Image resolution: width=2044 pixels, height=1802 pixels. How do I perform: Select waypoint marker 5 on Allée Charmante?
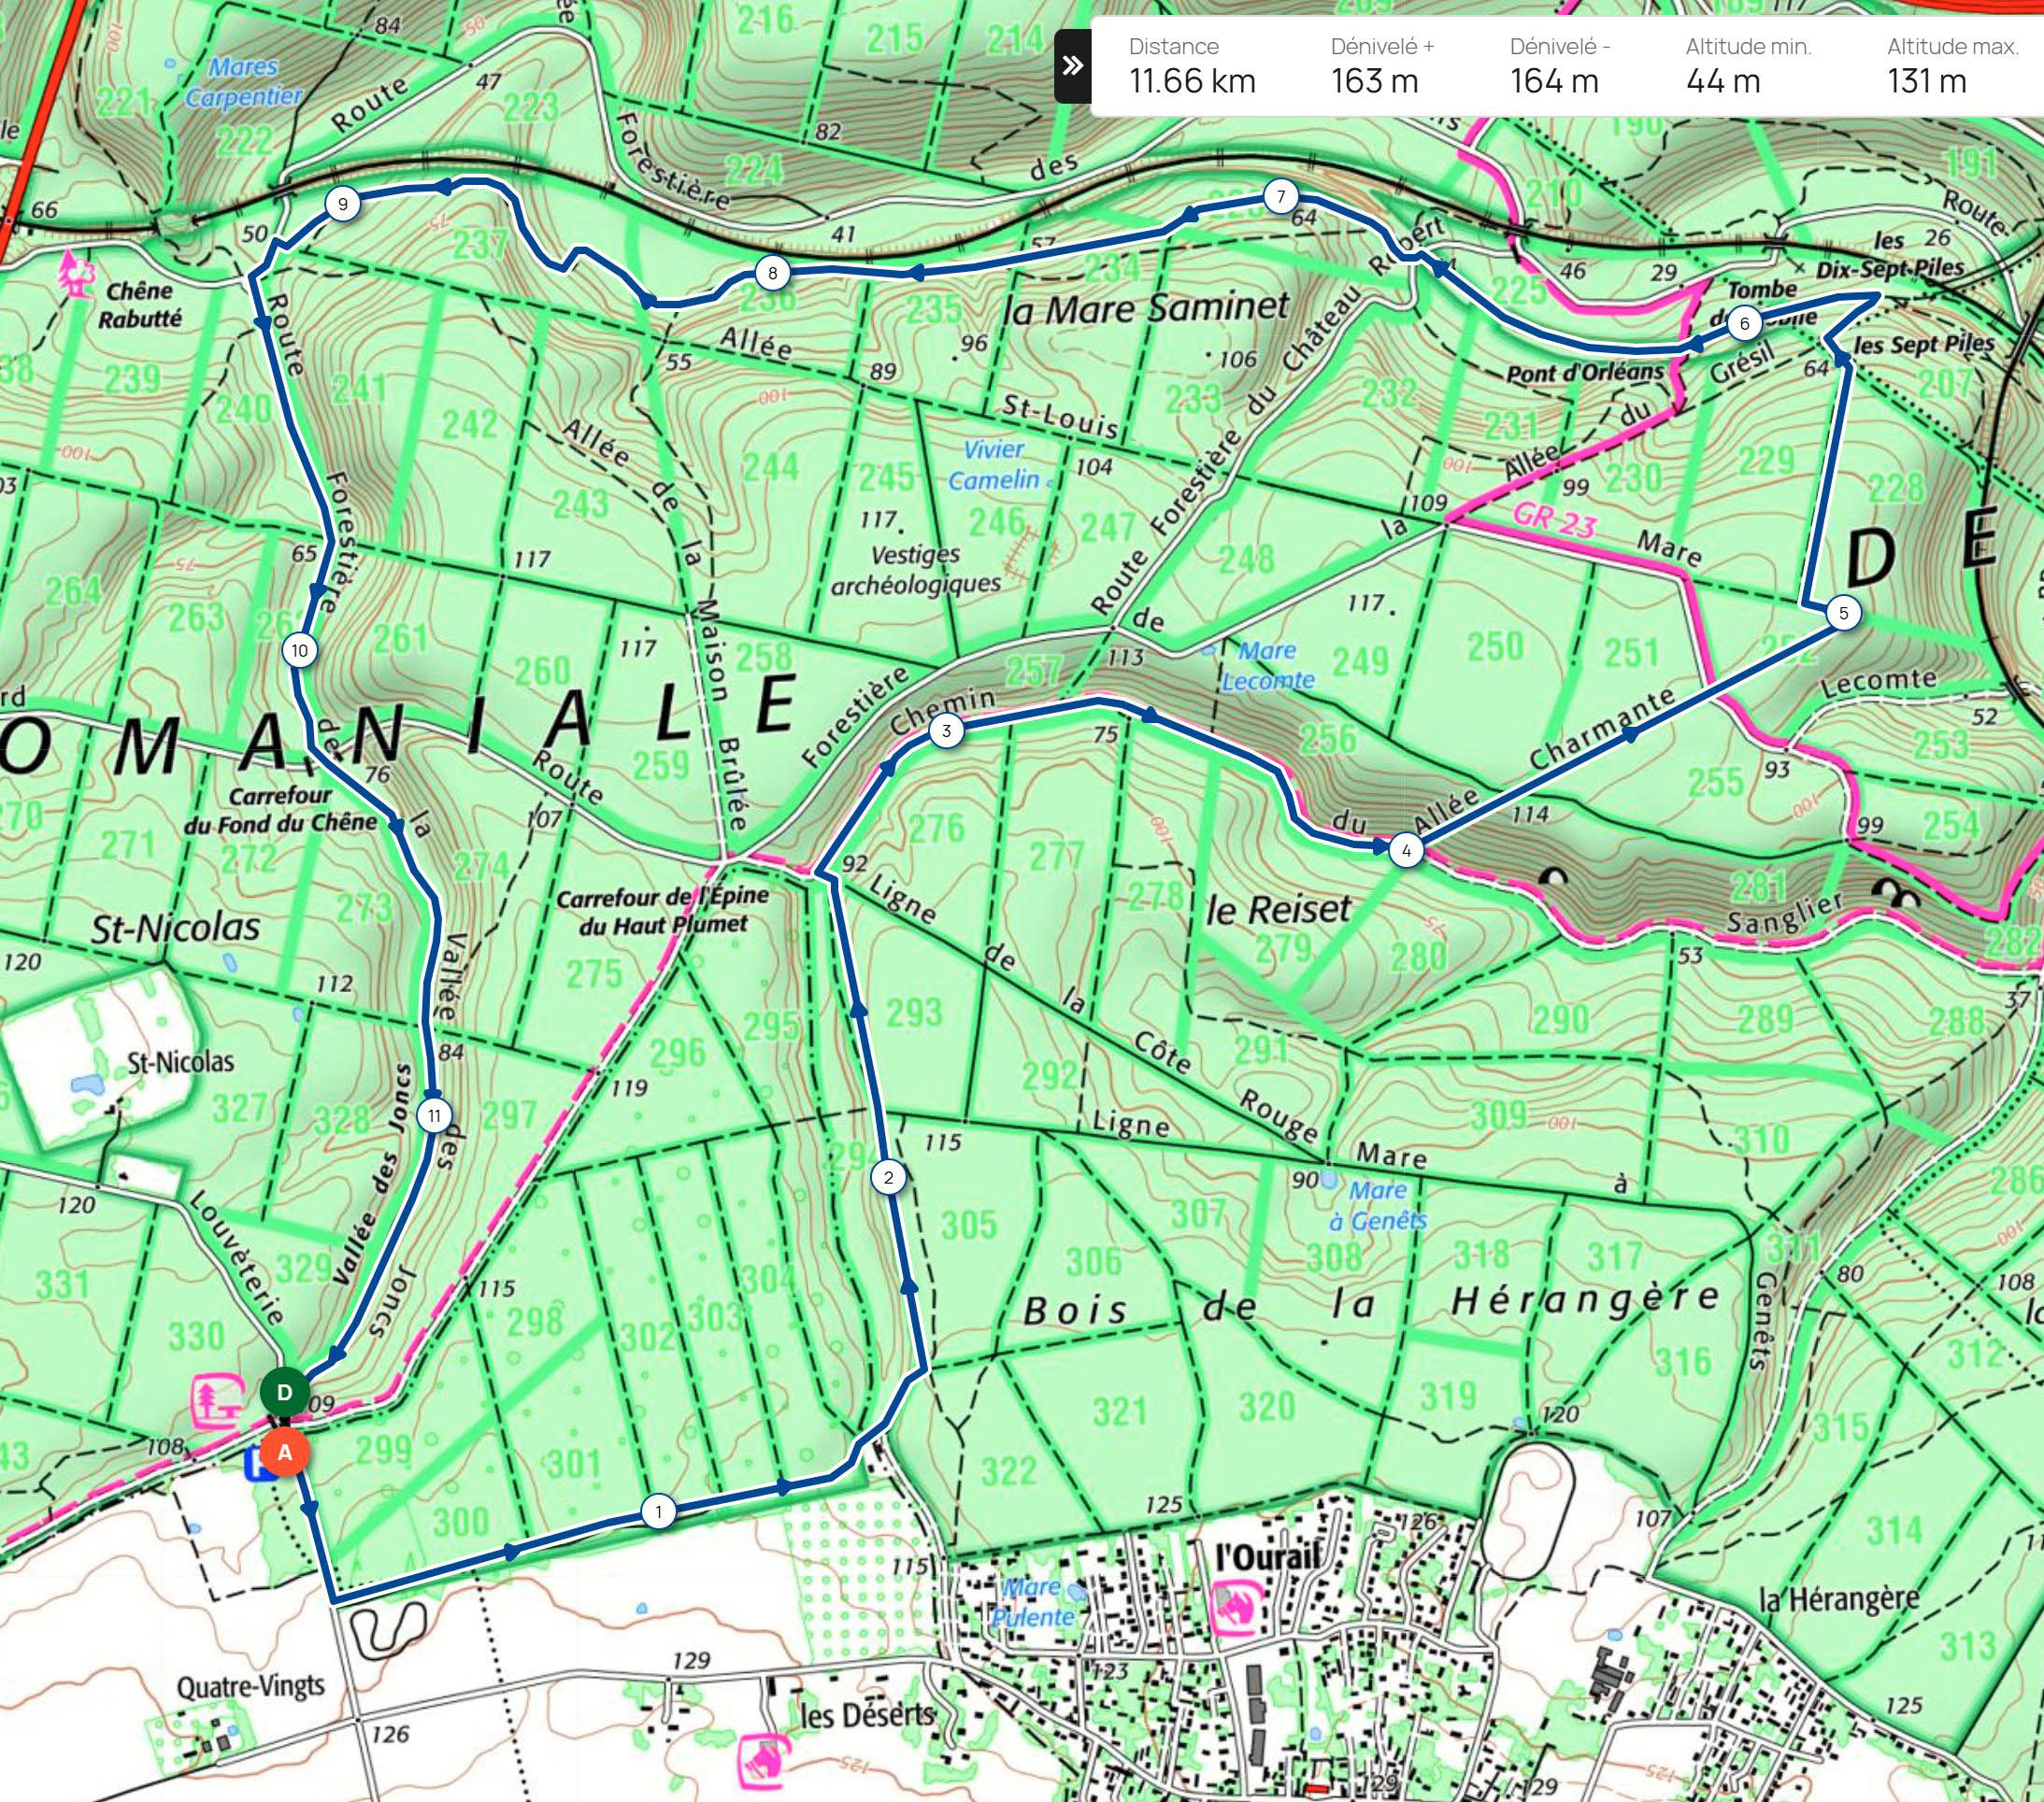1844,613
